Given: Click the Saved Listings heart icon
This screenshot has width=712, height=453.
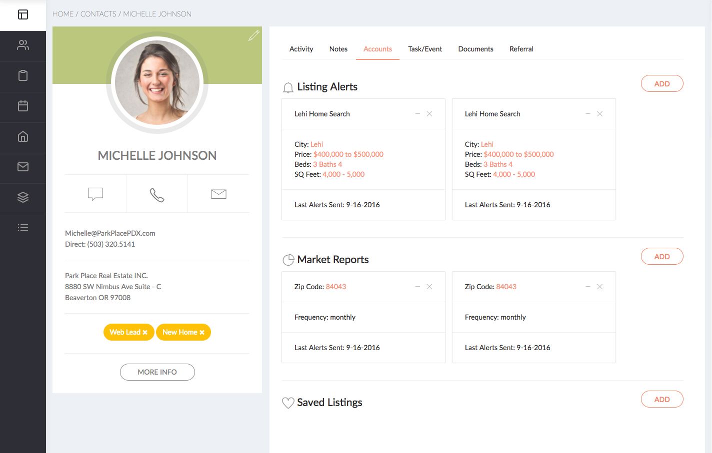Looking at the screenshot, I should tap(288, 403).
